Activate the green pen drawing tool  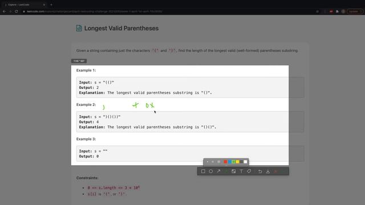point(226,171)
